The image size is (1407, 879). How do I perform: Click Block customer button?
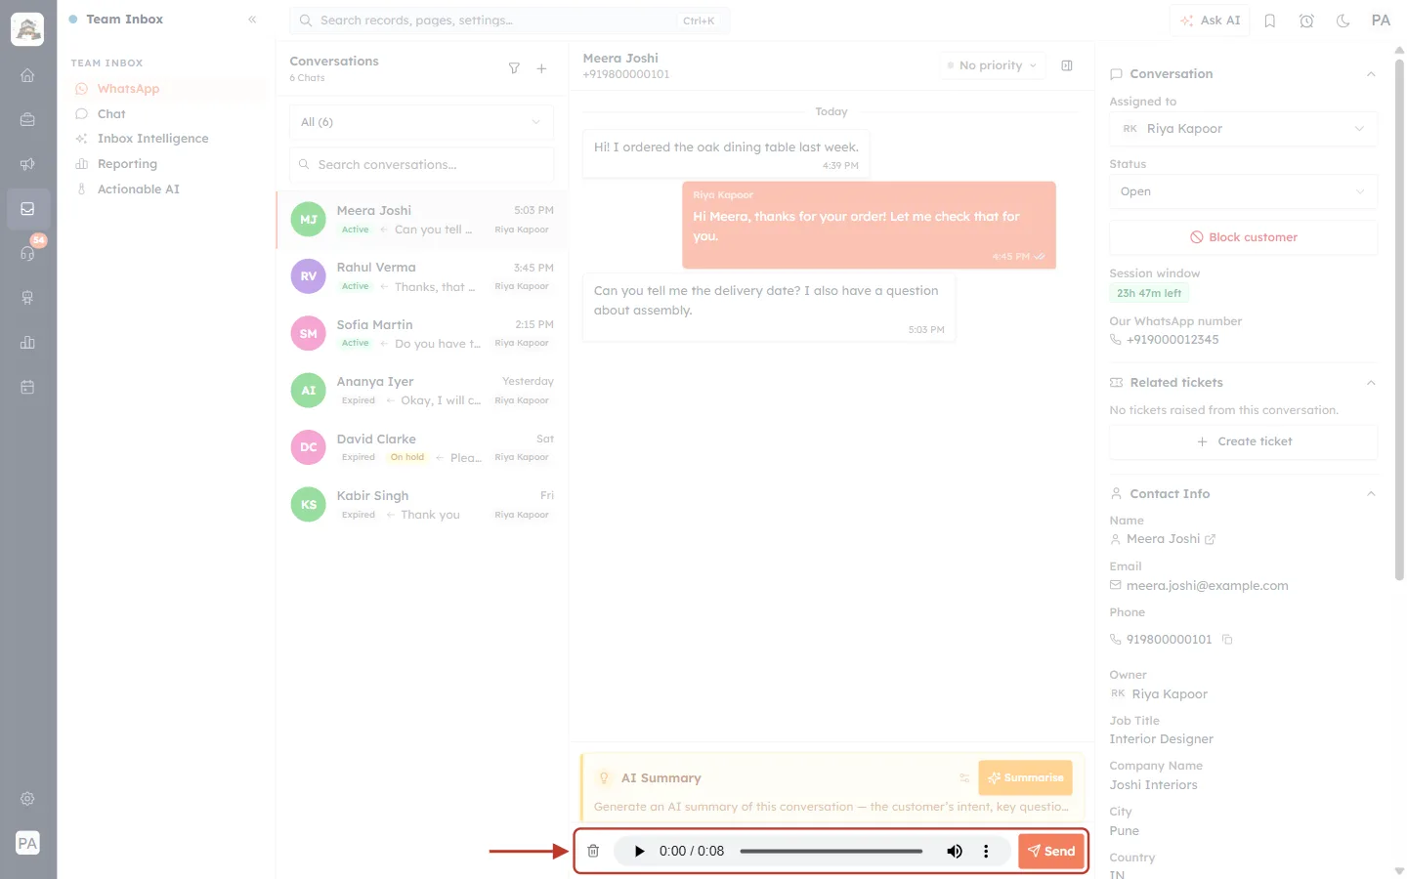pos(1243,237)
